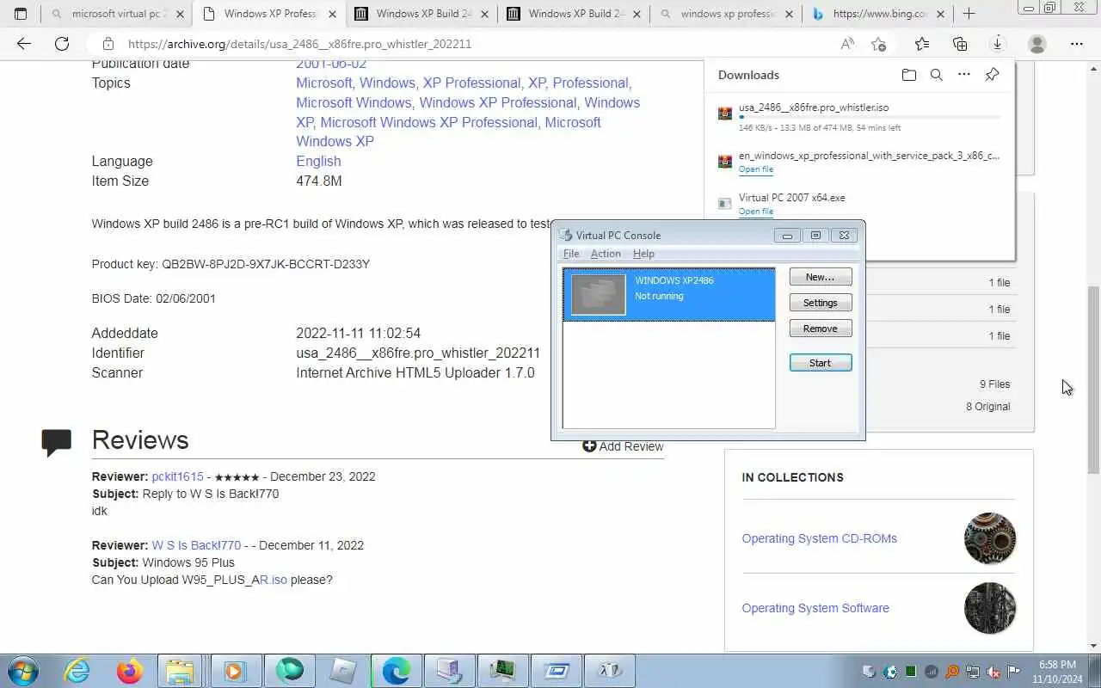Open downloads folder from Downloads panel

coord(909,75)
